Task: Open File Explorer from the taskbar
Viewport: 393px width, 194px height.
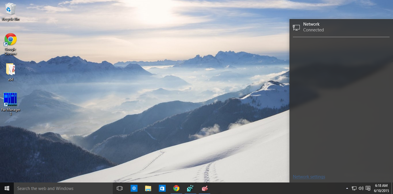Action: pyautogui.click(x=148, y=188)
